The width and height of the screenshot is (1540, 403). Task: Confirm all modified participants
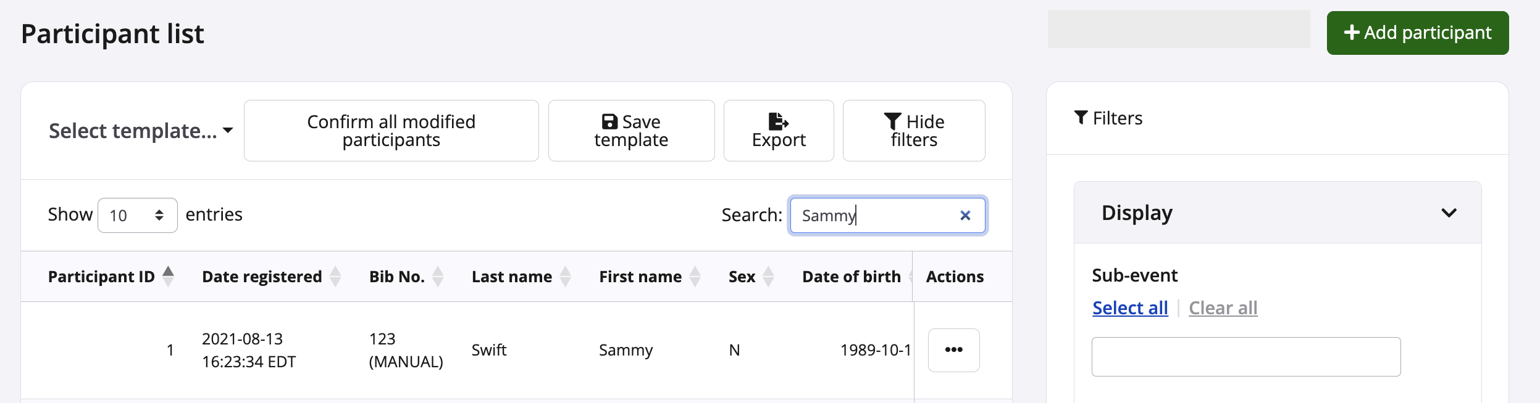pos(391,131)
